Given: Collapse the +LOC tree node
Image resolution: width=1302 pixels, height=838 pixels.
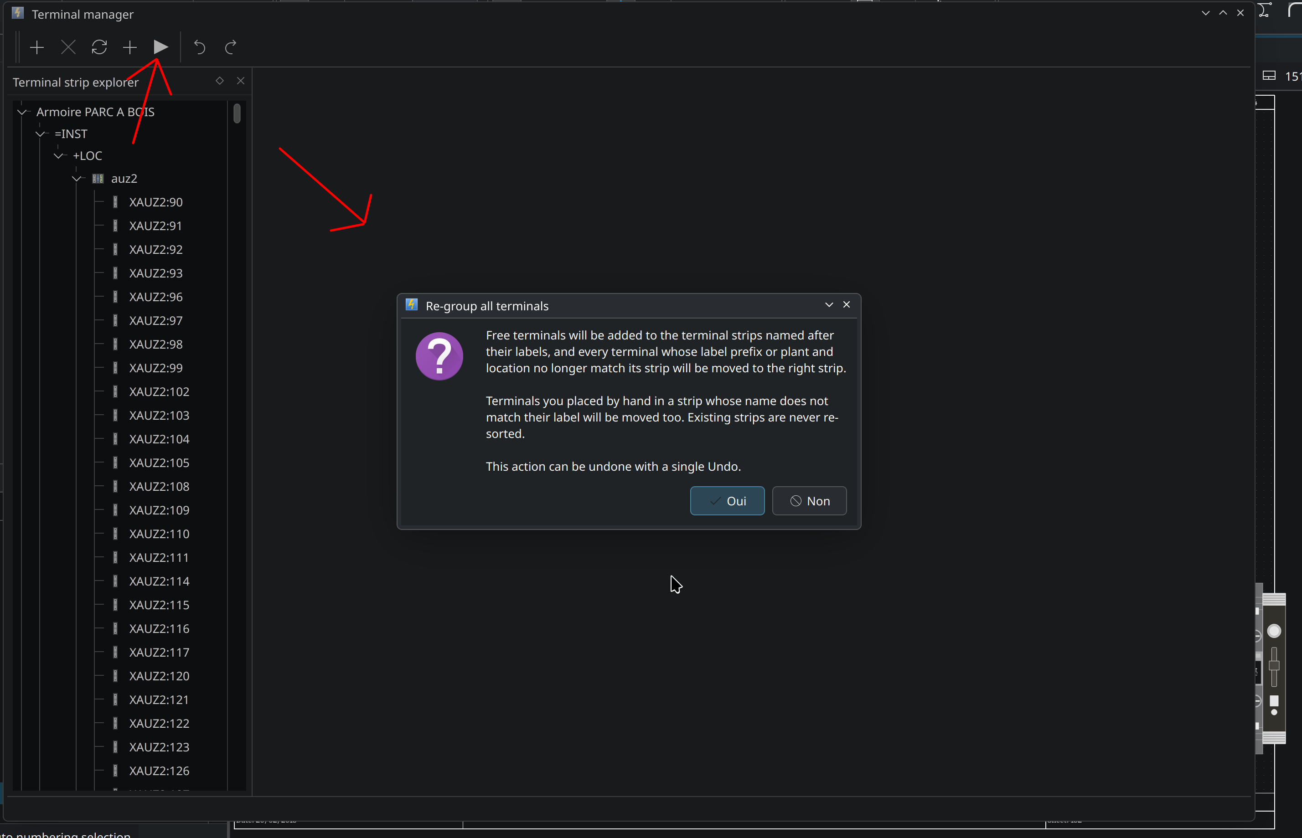Looking at the screenshot, I should 59,156.
